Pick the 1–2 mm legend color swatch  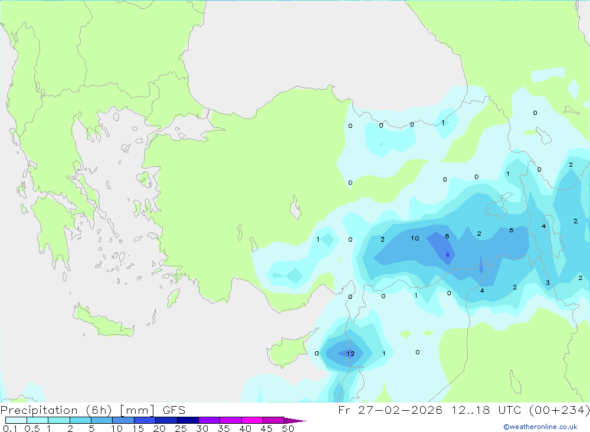pyautogui.click(x=58, y=420)
